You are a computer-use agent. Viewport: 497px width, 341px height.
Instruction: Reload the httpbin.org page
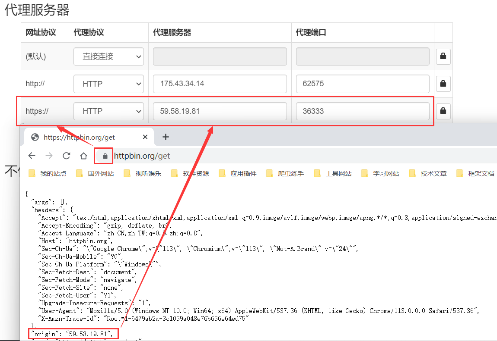click(67, 156)
